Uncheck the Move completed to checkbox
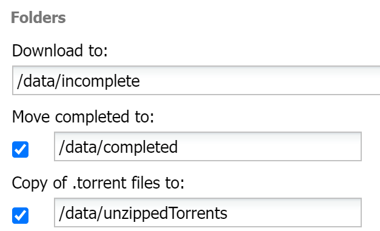380x231 pixels. tap(21, 149)
